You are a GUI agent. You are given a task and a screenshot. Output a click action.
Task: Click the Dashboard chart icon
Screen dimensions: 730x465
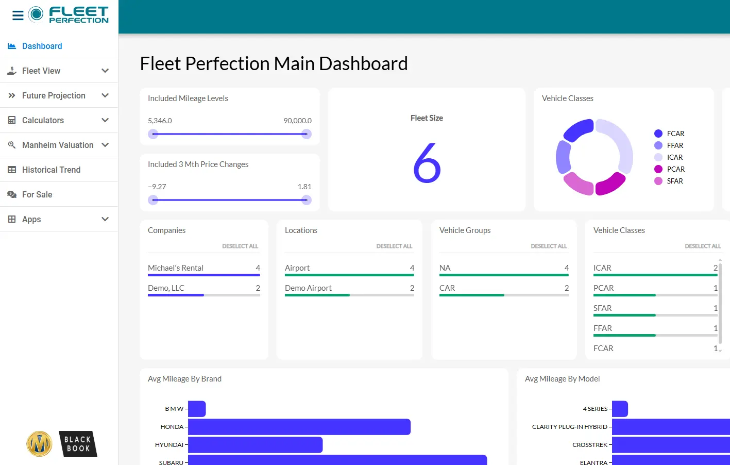(12, 46)
